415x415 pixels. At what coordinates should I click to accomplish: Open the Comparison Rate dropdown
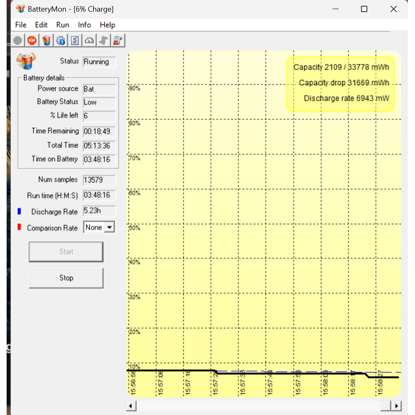(x=109, y=227)
